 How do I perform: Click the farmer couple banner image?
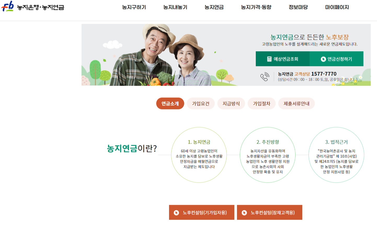point(159,55)
